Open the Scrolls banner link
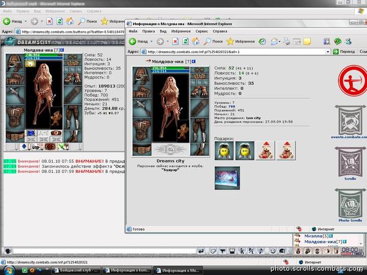The image size is (367, 275). [x=350, y=163]
